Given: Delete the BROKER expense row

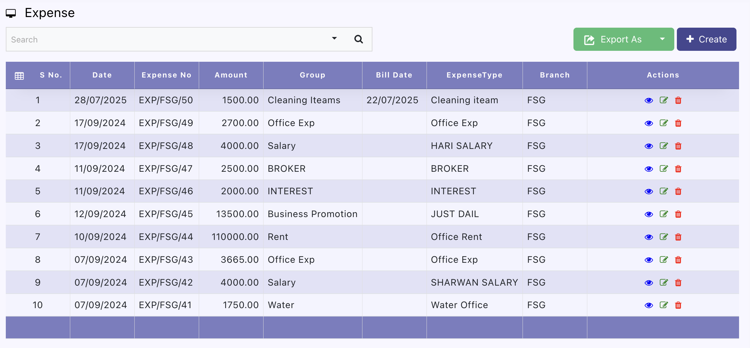Looking at the screenshot, I should point(678,169).
